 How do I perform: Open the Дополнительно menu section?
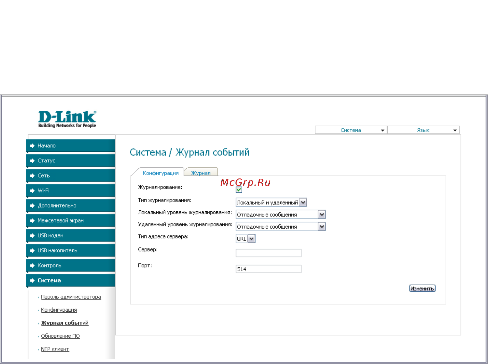(x=71, y=206)
